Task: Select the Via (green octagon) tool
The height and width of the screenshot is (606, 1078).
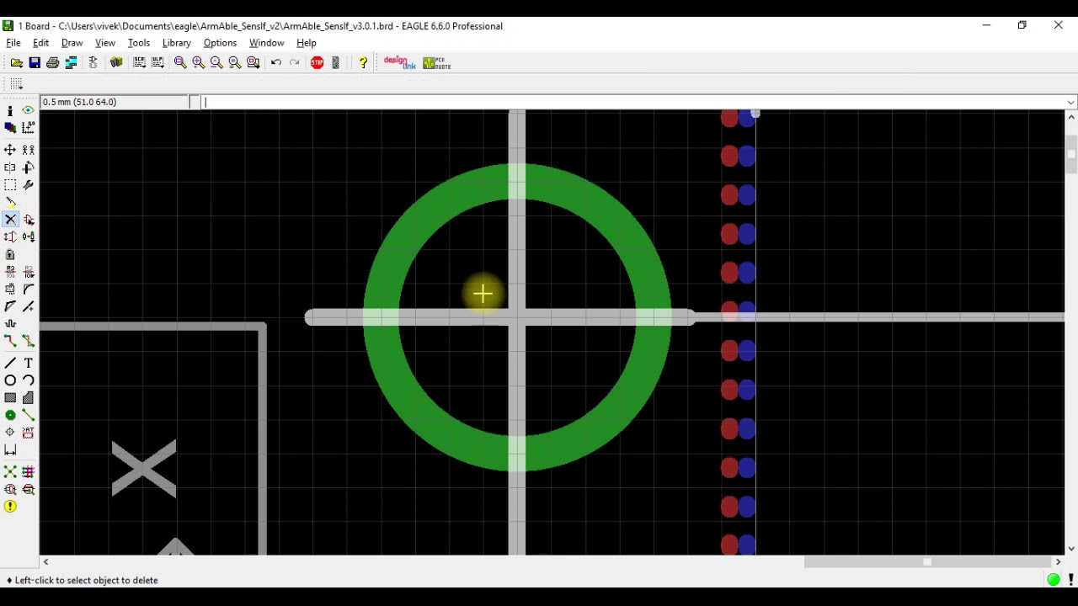Action: [10, 415]
